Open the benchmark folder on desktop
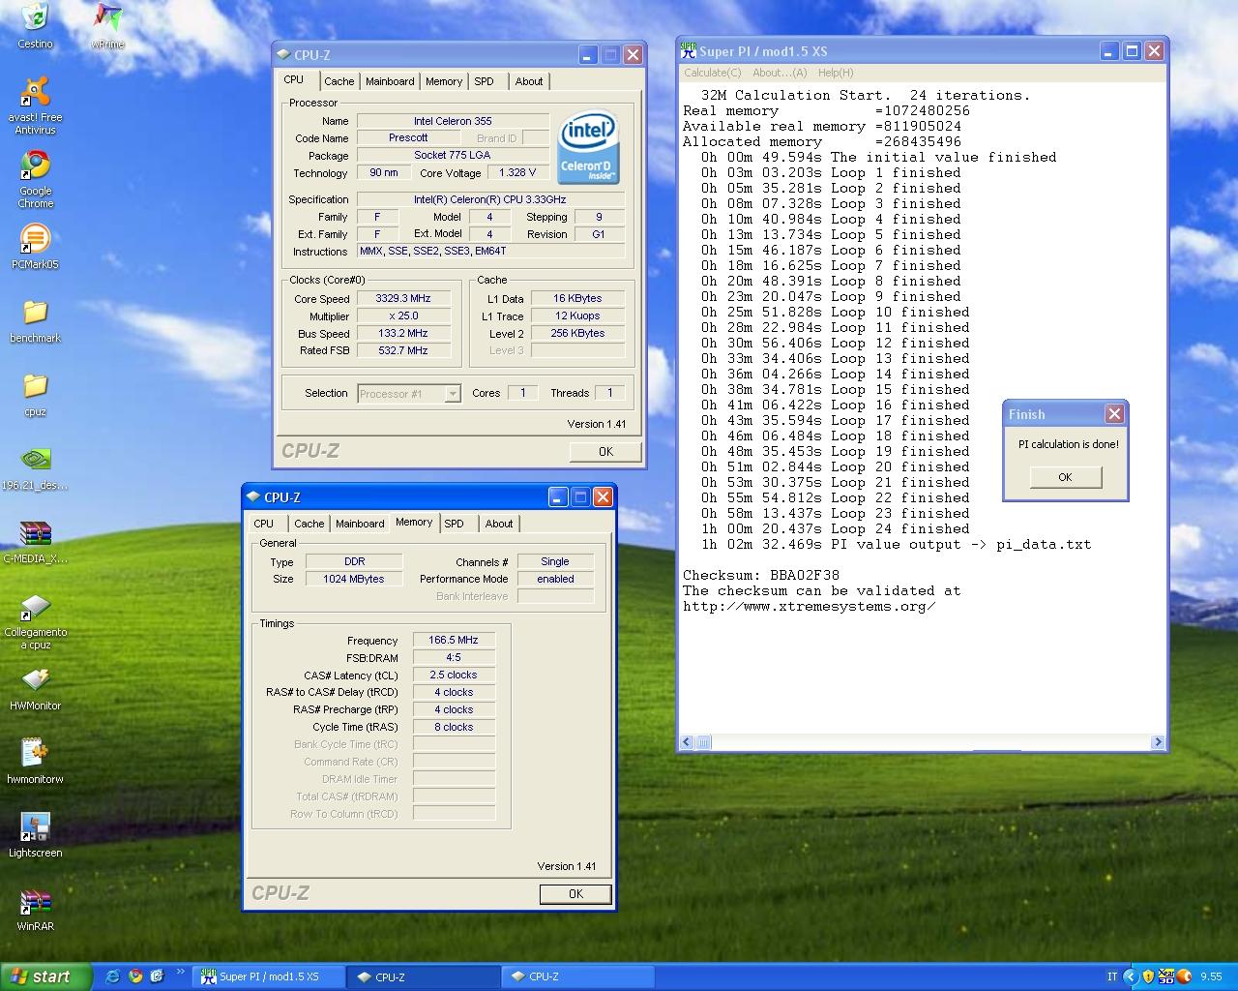This screenshot has height=991, width=1238. click(x=35, y=313)
